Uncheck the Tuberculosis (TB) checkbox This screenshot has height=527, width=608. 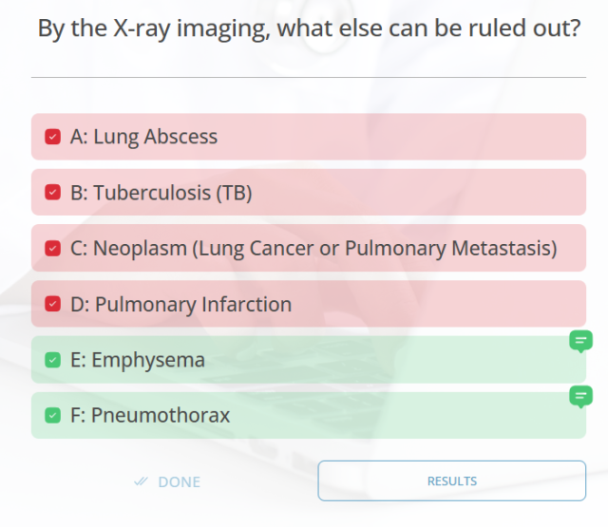click(53, 193)
